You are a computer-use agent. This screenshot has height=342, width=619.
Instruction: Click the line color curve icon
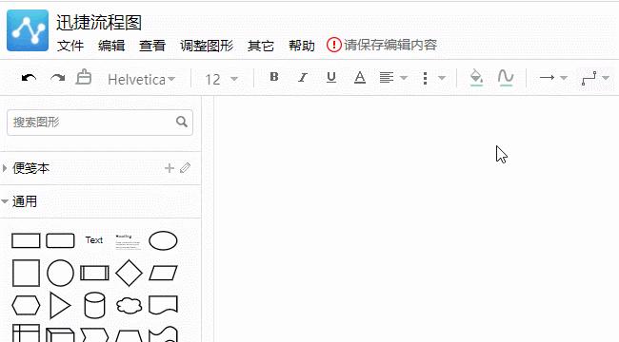tap(506, 77)
